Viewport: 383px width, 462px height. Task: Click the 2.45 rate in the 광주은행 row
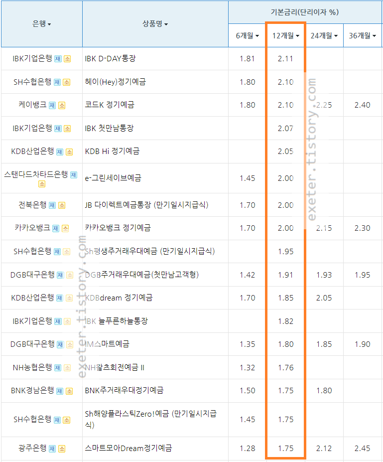pyautogui.click(x=363, y=449)
